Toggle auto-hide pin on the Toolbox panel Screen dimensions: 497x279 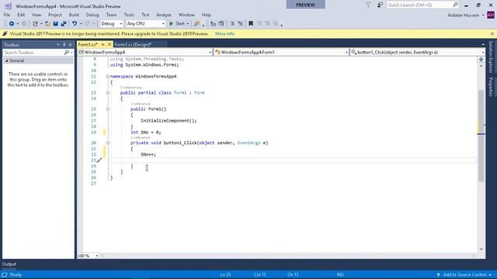click(x=64, y=45)
